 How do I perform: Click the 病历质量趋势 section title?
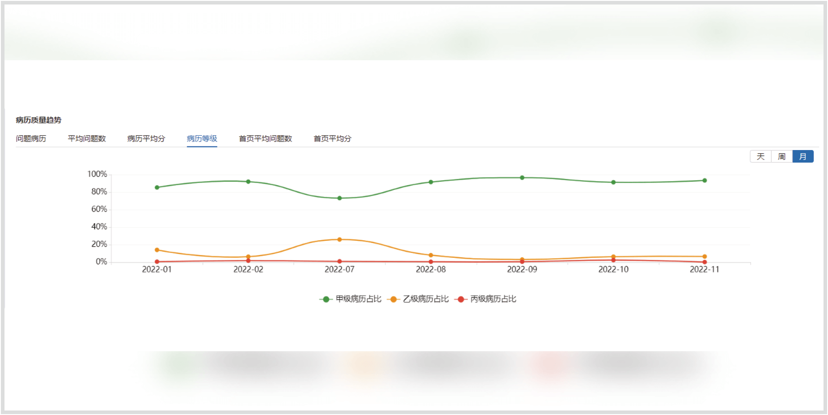point(39,120)
